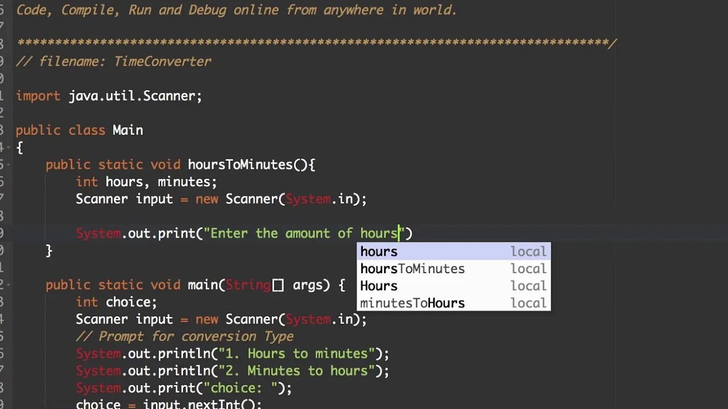Click 'Enter the amount of hours' string
The image size is (728, 409).
coord(304,233)
